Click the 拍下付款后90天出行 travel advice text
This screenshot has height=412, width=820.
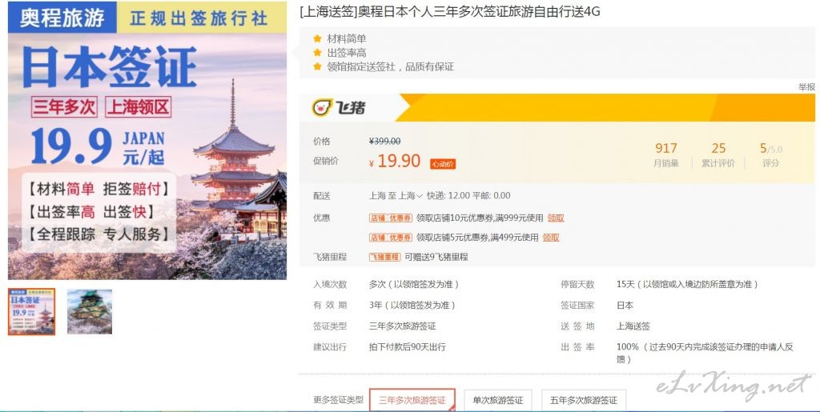click(x=408, y=346)
